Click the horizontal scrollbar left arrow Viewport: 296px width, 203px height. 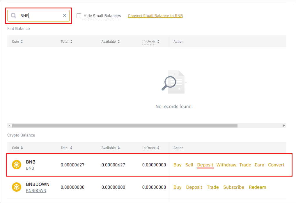click(x=10, y=125)
